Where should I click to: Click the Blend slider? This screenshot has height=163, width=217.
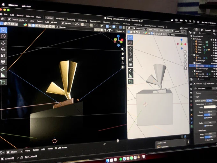[x=210, y=137]
